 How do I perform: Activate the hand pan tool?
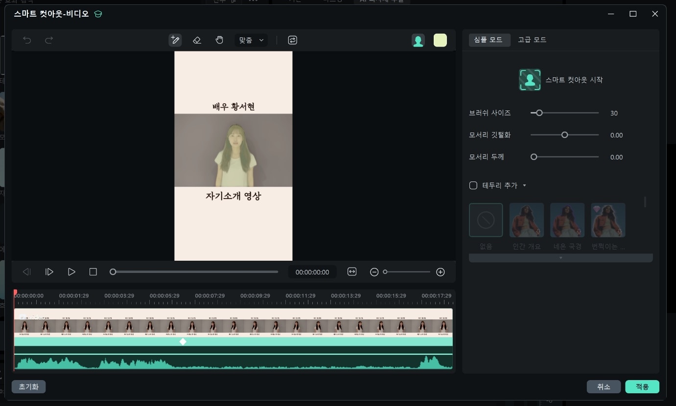point(218,40)
